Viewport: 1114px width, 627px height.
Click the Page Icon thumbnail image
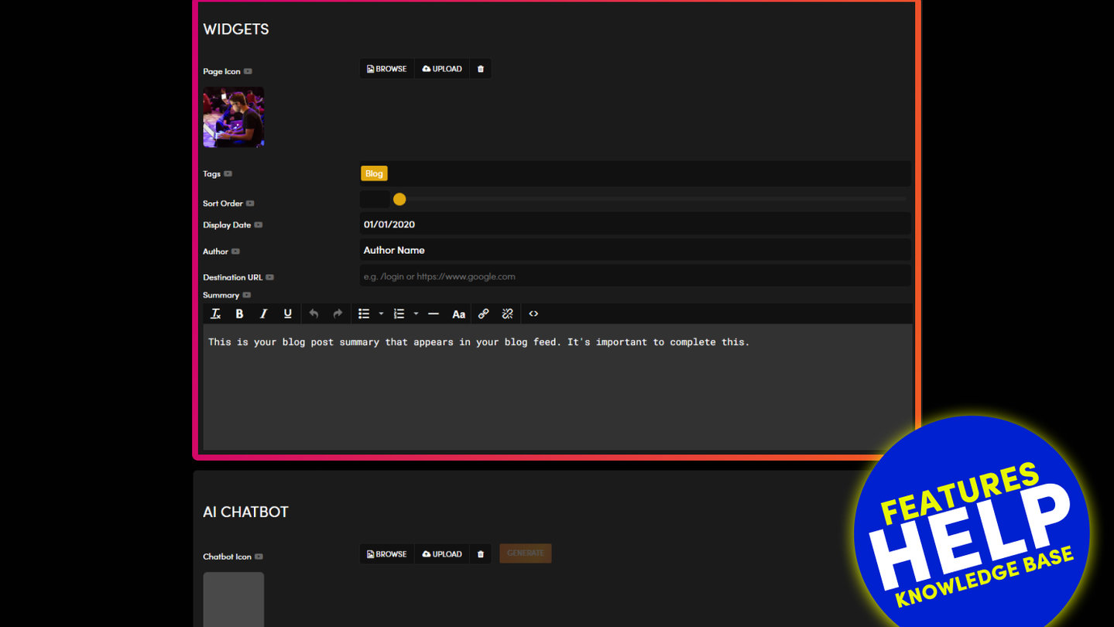(234, 117)
